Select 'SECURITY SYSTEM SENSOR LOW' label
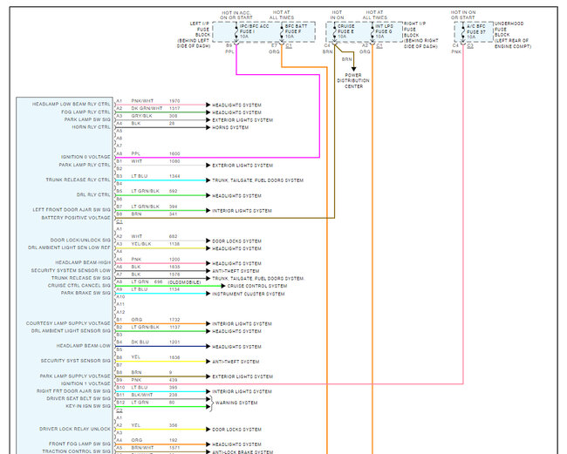Image resolution: width=567 pixels, height=454 pixels. pos(71,270)
